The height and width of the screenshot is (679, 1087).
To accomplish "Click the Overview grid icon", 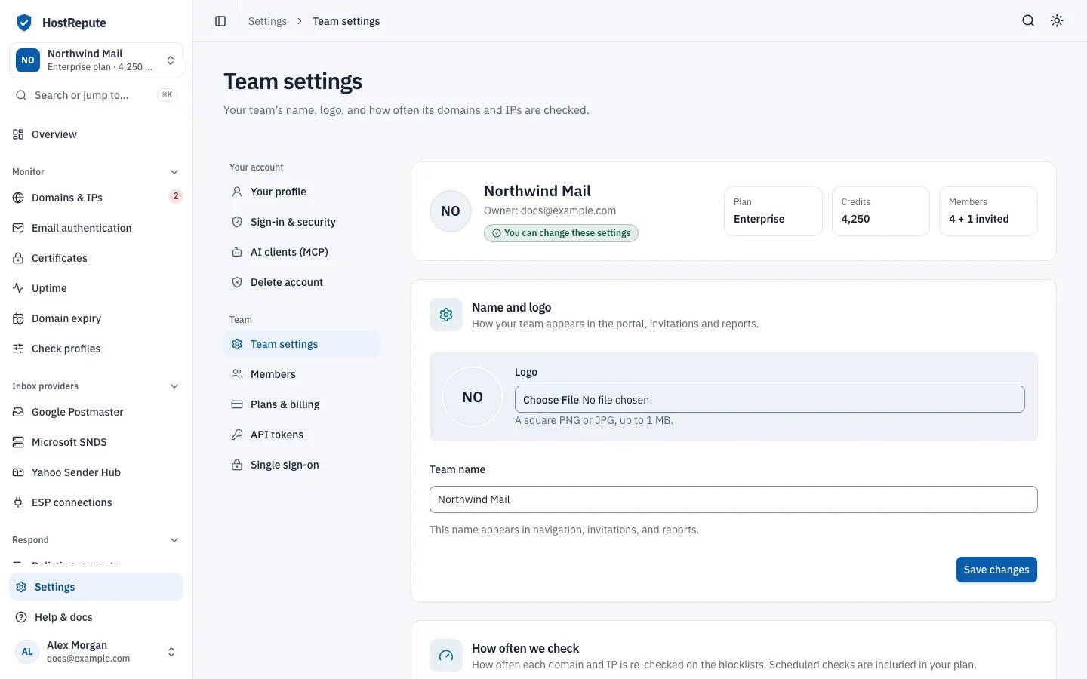I will [18, 134].
